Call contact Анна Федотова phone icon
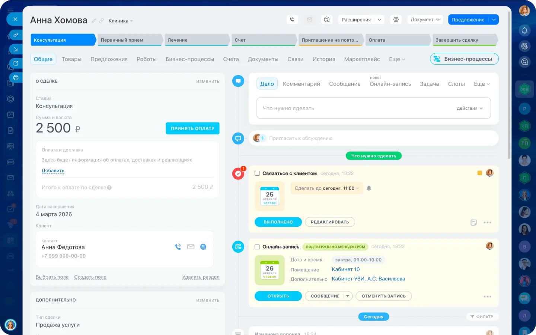 pyautogui.click(x=178, y=247)
